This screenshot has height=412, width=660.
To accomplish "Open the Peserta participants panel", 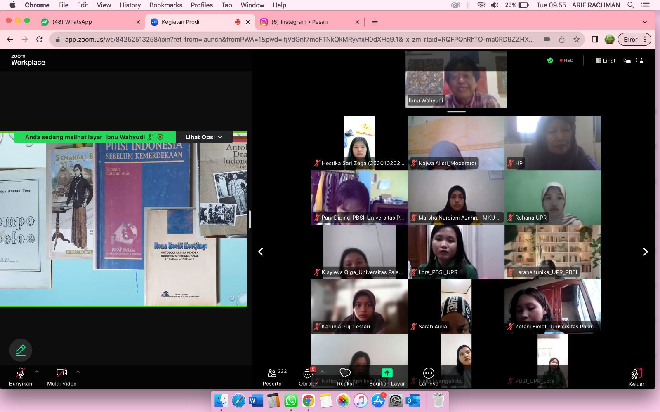I will 272,374.
